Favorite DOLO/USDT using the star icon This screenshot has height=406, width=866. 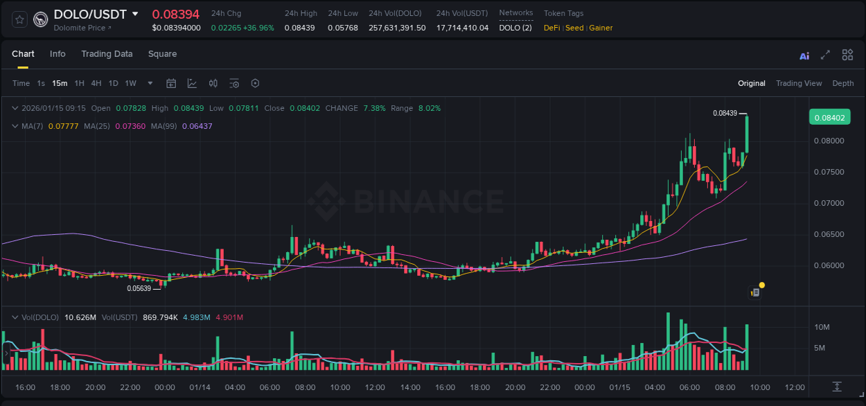tap(19, 19)
